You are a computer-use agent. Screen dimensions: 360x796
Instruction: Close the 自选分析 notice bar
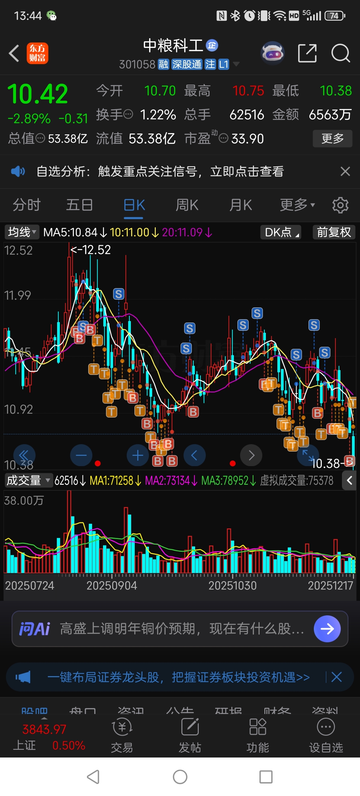pos(345,171)
